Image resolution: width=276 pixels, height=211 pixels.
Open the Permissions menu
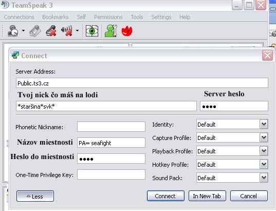click(108, 17)
